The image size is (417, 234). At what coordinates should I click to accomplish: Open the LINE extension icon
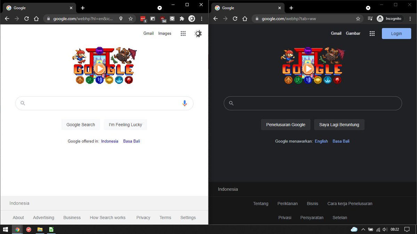pos(172,19)
